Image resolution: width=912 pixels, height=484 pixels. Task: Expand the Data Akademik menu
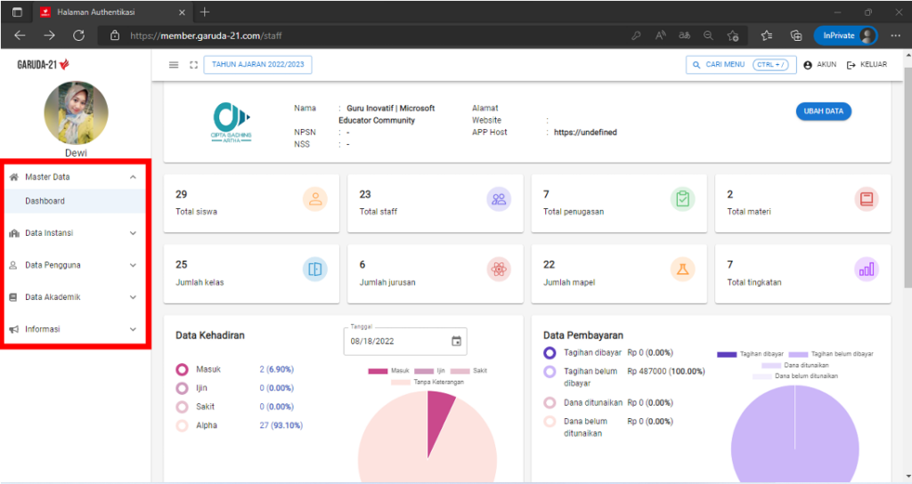click(75, 297)
